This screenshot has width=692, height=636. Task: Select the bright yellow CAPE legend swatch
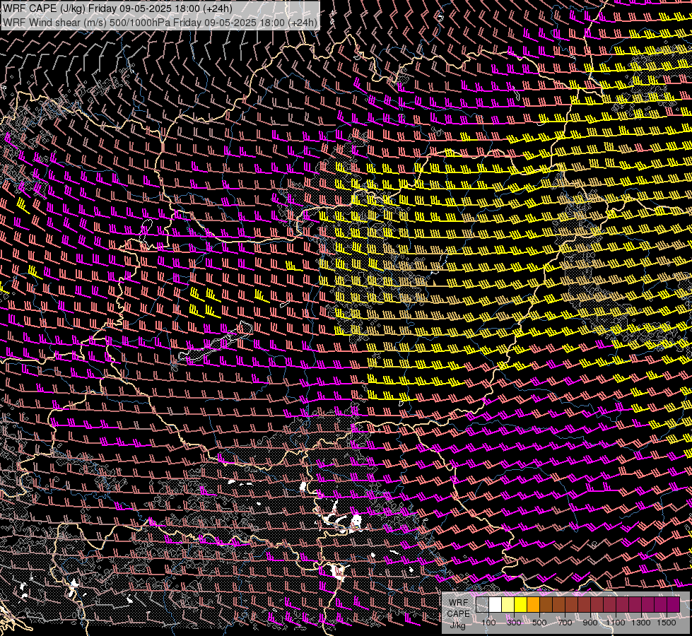tap(520, 604)
